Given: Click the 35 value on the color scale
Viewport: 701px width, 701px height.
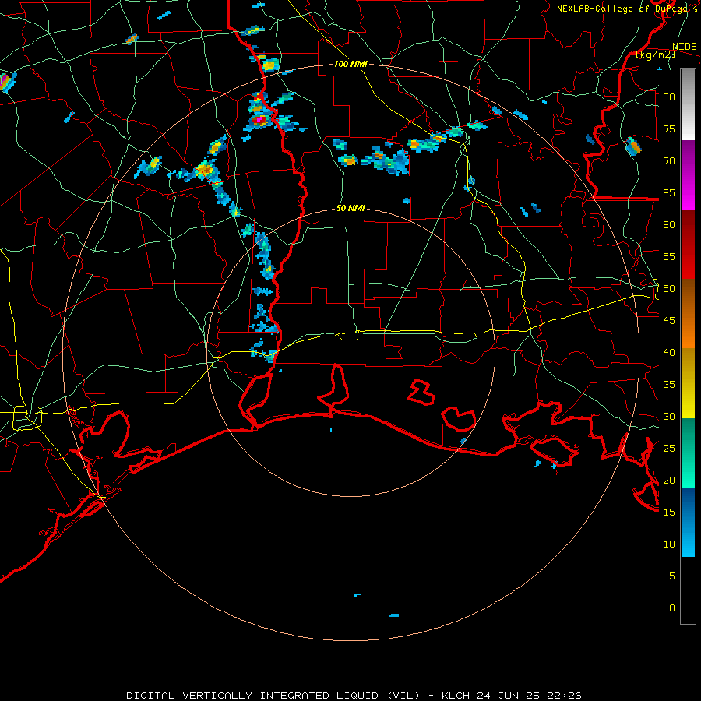Looking at the screenshot, I should (x=669, y=385).
